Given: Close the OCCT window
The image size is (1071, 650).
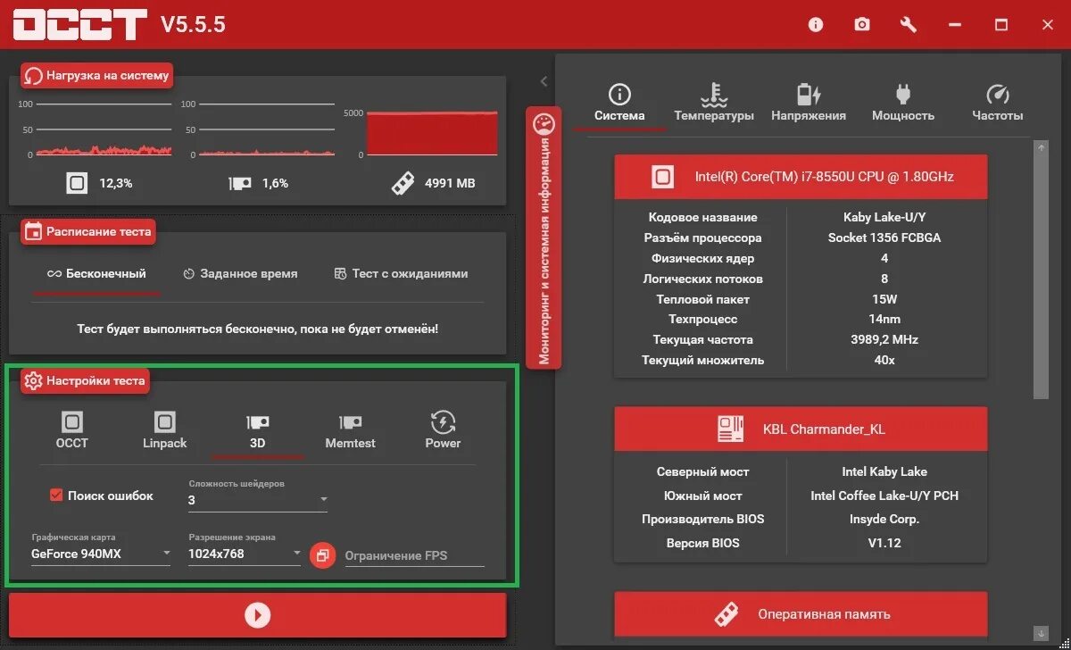Looking at the screenshot, I should point(1048,25).
